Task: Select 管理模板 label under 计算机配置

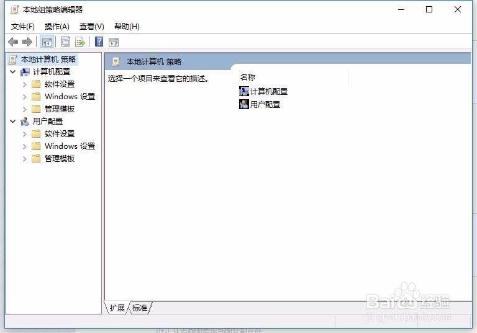Action: click(60, 109)
